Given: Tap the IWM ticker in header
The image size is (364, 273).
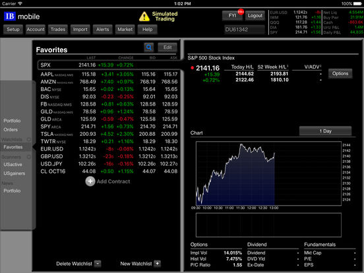Looking at the screenshot, I should [274, 17].
